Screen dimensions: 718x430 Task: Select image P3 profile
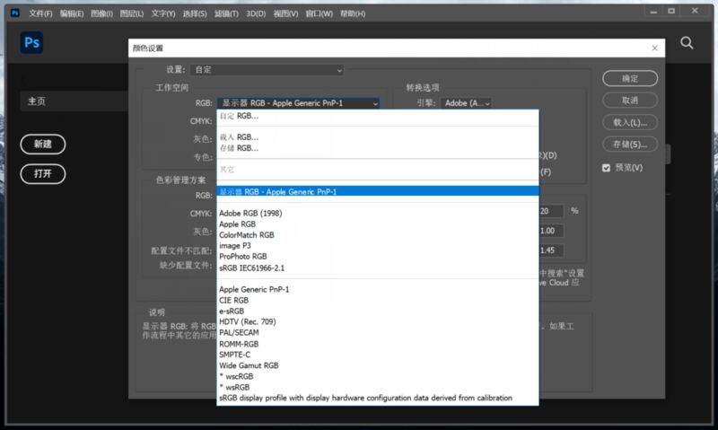[x=378, y=245]
